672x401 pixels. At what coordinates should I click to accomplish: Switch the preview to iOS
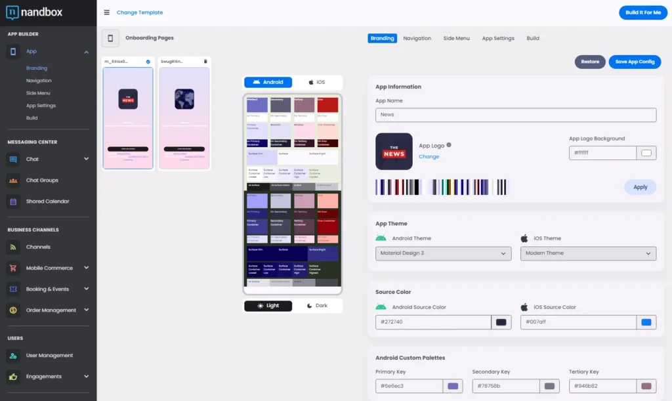coord(318,82)
